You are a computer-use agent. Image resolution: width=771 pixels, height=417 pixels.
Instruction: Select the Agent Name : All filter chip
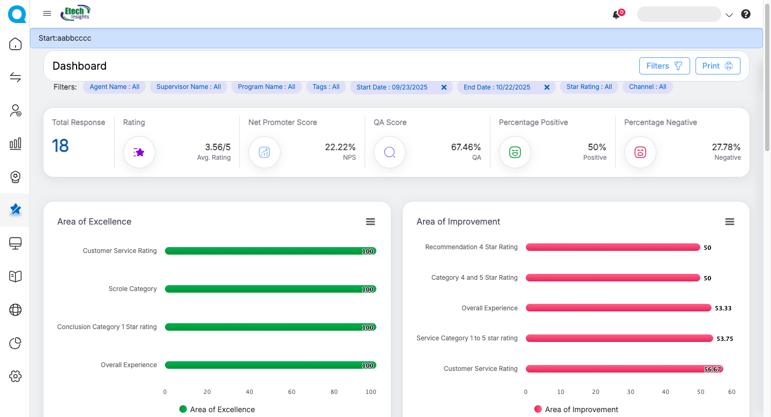114,87
